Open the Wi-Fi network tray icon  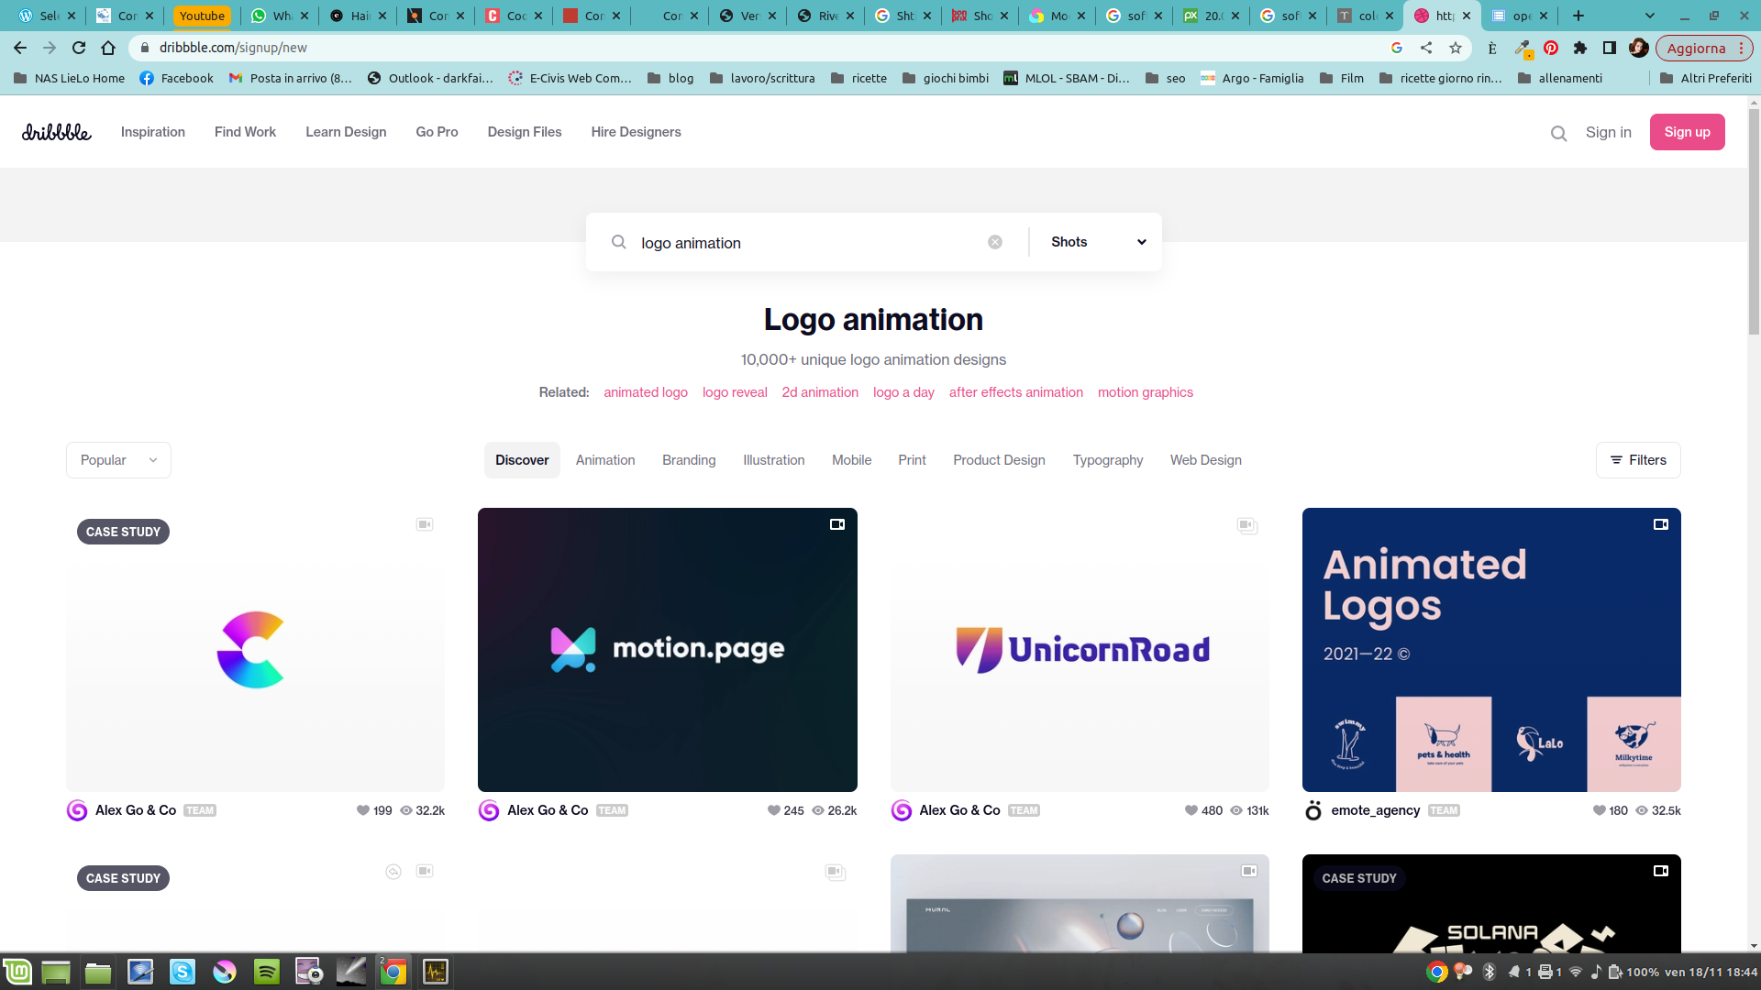(1576, 972)
